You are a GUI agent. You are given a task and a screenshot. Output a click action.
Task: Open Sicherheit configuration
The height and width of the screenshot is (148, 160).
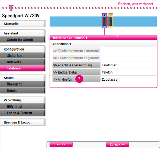coord(23,55)
